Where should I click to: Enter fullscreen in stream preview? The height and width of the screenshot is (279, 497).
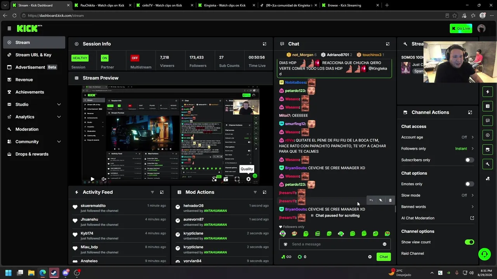pos(237,179)
